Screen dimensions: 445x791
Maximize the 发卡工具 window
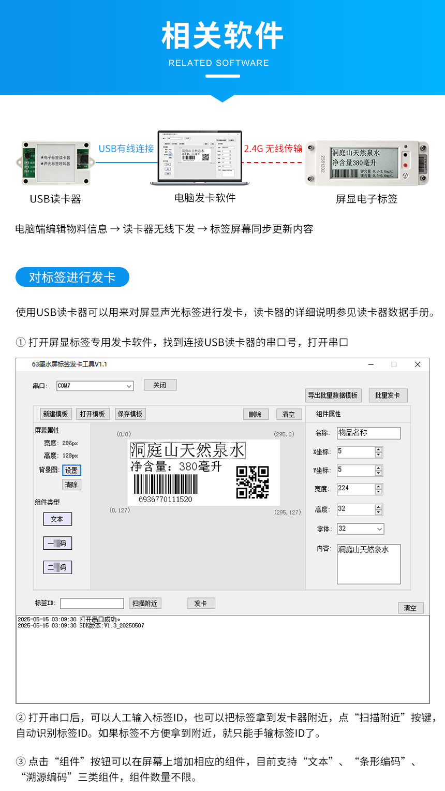tap(394, 364)
